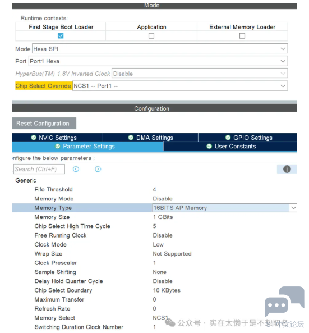Click the Reset Configuration button

pyautogui.click(x=44, y=123)
